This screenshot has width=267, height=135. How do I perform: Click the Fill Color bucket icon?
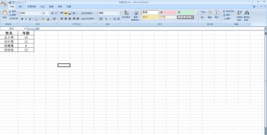click(x=42, y=19)
